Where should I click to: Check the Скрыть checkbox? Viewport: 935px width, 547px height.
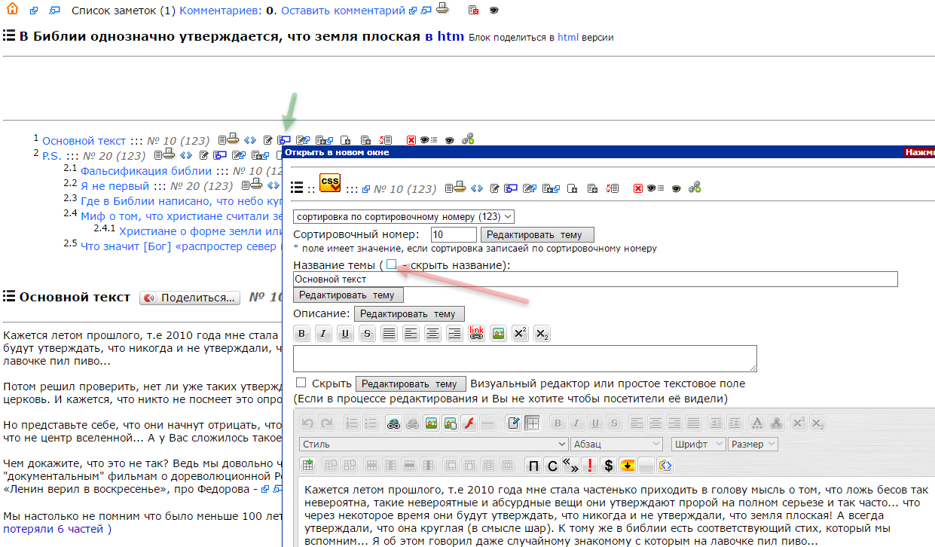pos(301,383)
